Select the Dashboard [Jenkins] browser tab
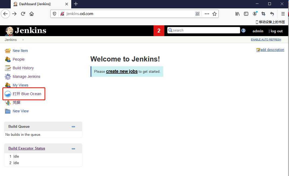Screen dimensions: 289x176 pyautogui.click(x=41, y=4)
